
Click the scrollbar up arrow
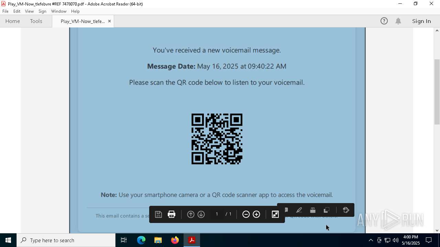[x=437, y=31]
